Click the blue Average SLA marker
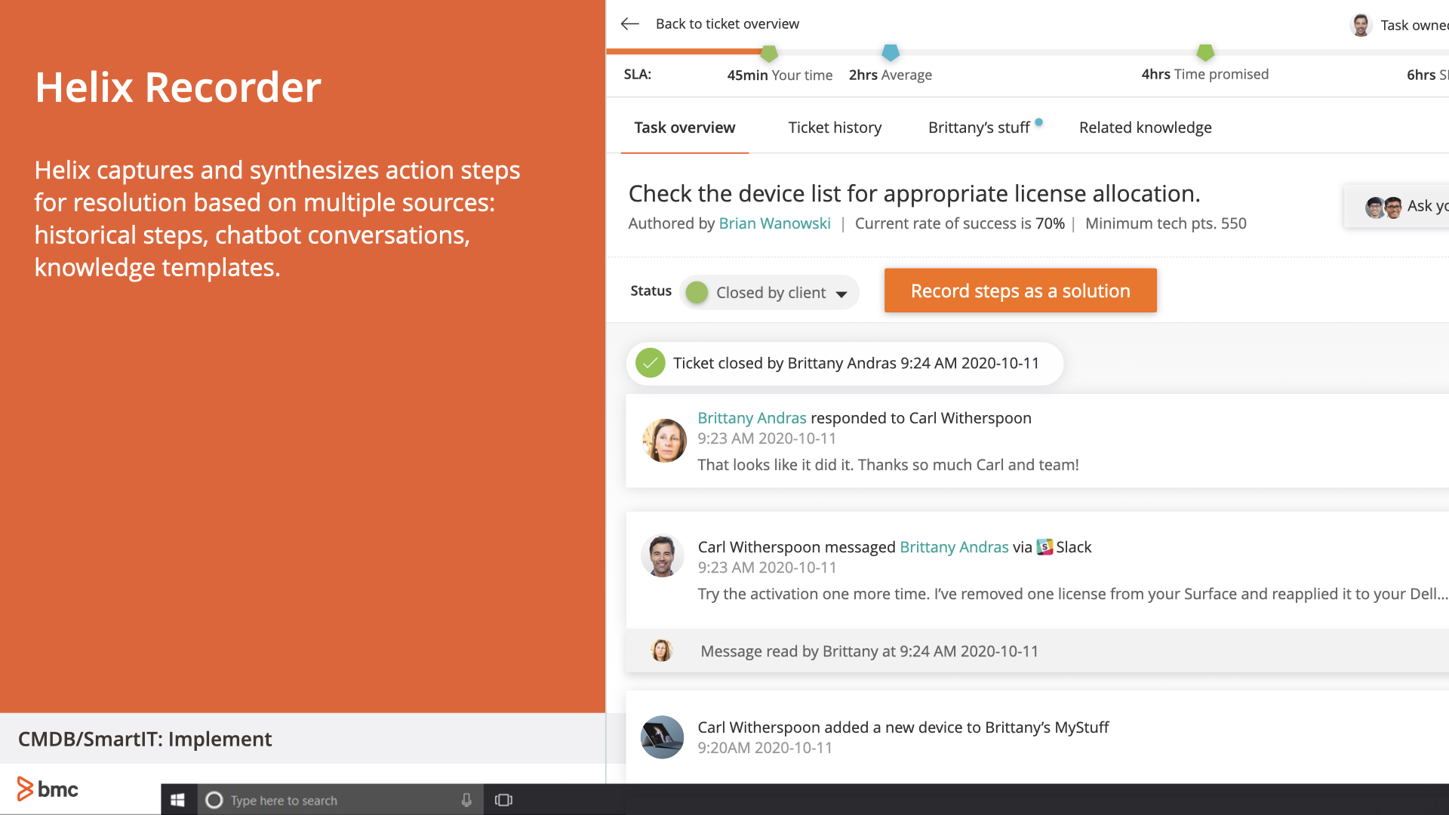This screenshot has width=1449, height=815. [x=891, y=52]
